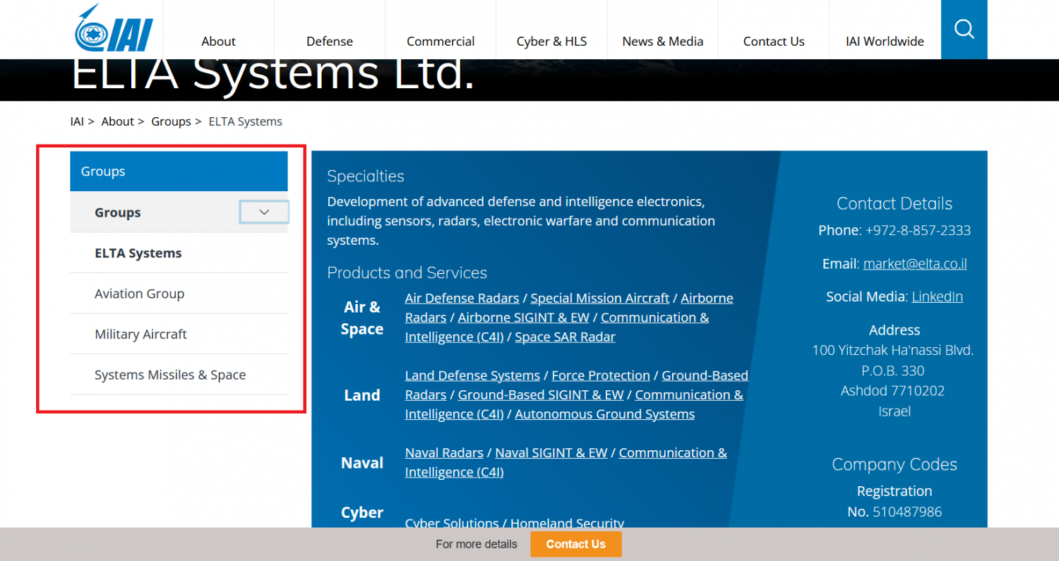Click the registration number 510487986
This screenshot has width=1059, height=561.
[x=907, y=512]
